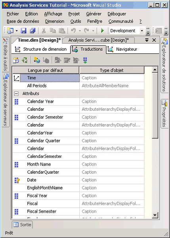Click the New Project toolbar icon
Screen dimensions: 170x238
point(10,31)
